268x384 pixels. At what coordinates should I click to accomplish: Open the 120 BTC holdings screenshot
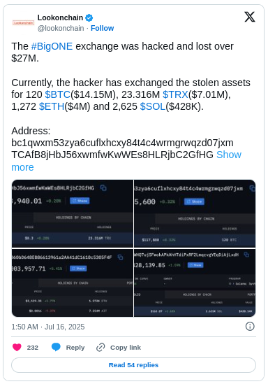195,213
